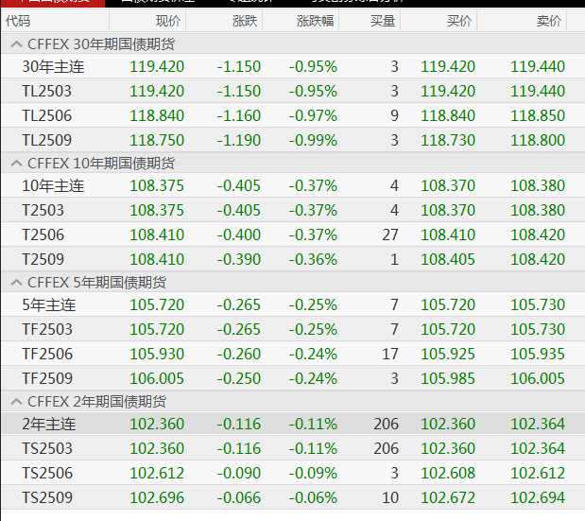The height and width of the screenshot is (521, 585).
Task: Sort quotes by 涨跌幅 column
Action: 315,20
